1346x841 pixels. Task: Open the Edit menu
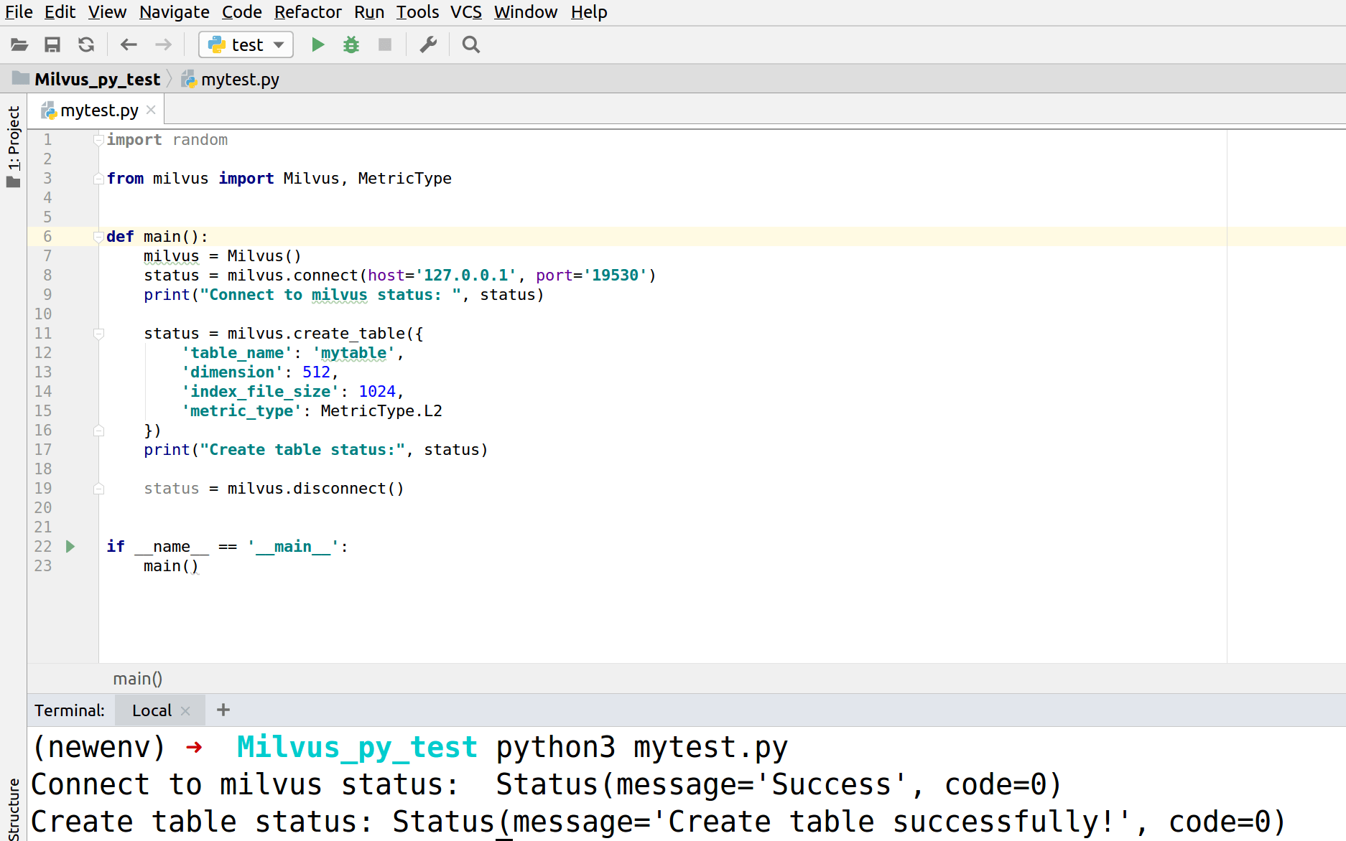(60, 12)
